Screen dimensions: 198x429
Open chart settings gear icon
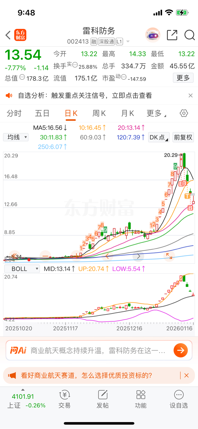[x=184, y=113]
